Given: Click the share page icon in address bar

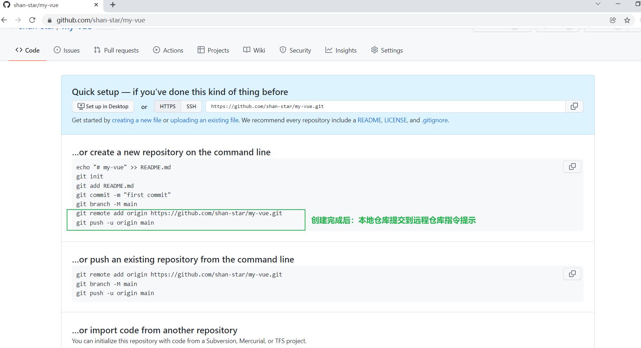Looking at the screenshot, I should (x=613, y=20).
